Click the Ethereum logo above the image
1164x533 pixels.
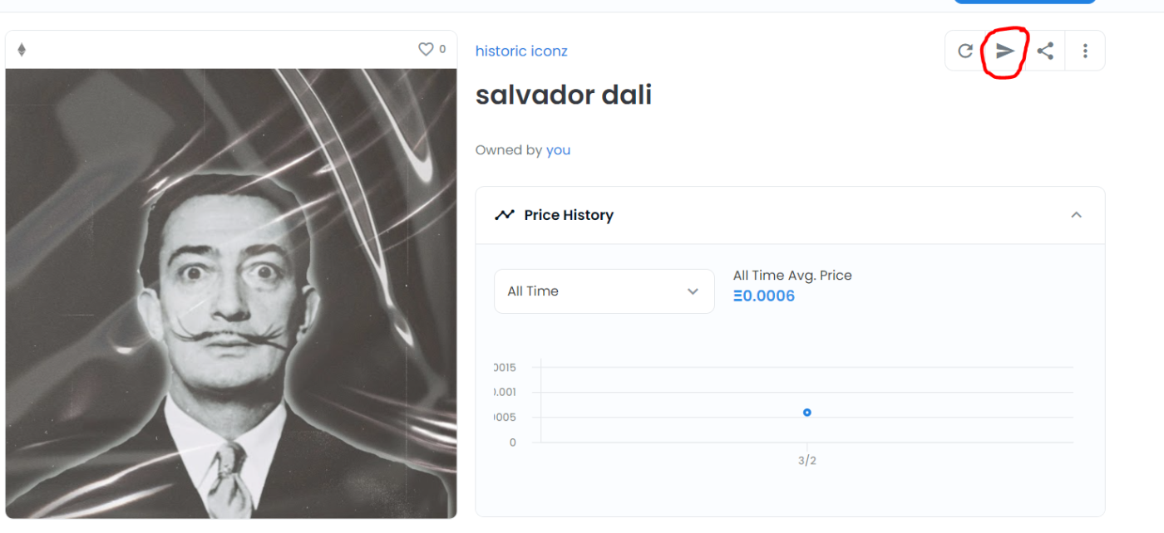22,50
